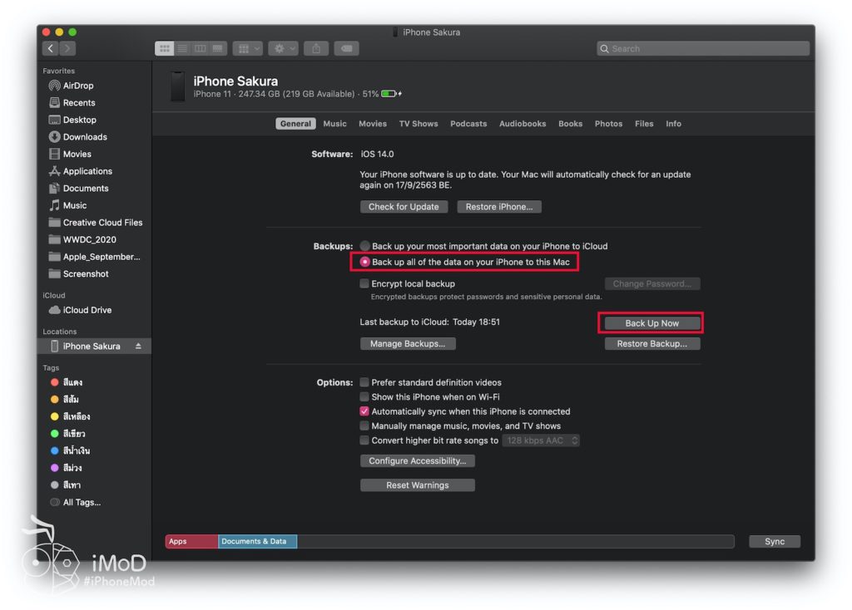Viewport: 852px width, 610px height.
Task: Click the Apps segment in storage bar
Action: tap(191, 542)
